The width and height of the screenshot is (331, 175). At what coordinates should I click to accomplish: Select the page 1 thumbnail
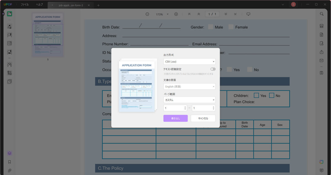pyautogui.click(x=47, y=35)
